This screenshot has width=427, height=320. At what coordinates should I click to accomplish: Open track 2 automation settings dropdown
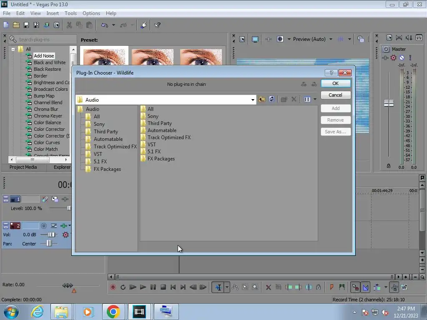70,225
